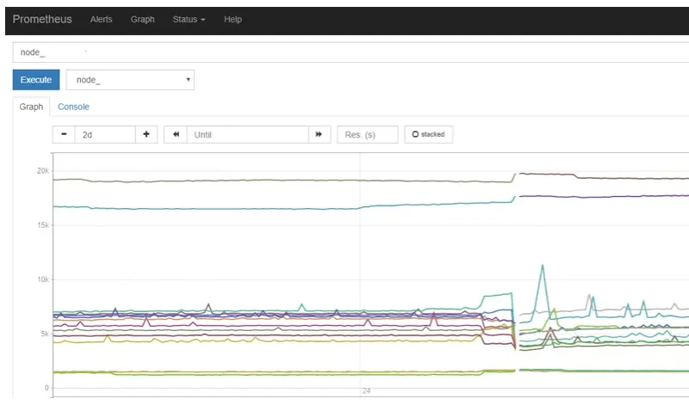This screenshot has height=417, width=689.
Task: Click the 20k y-axis label
Action: pyautogui.click(x=43, y=170)
